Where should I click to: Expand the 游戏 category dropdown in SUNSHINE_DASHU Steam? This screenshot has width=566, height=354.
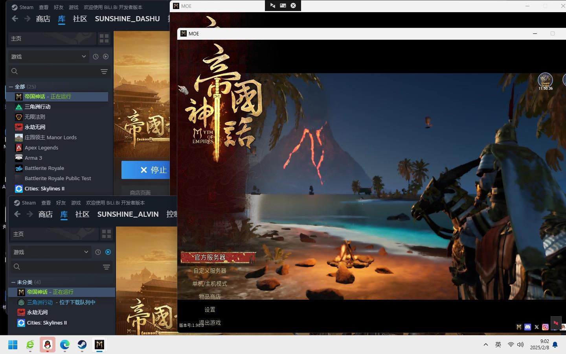tap(49, 57)
